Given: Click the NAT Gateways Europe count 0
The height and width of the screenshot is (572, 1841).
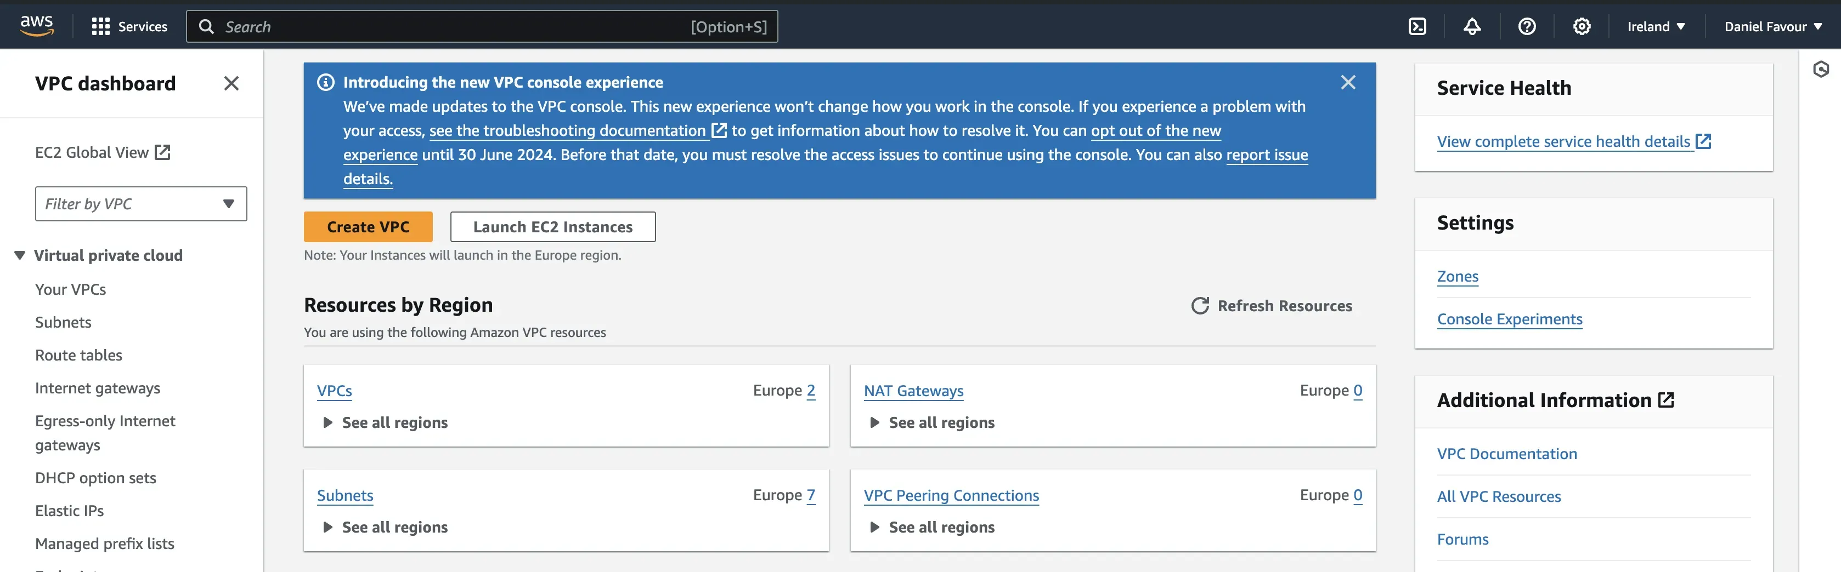Looking at the screenshot, I should click(x=1358, y=391).
